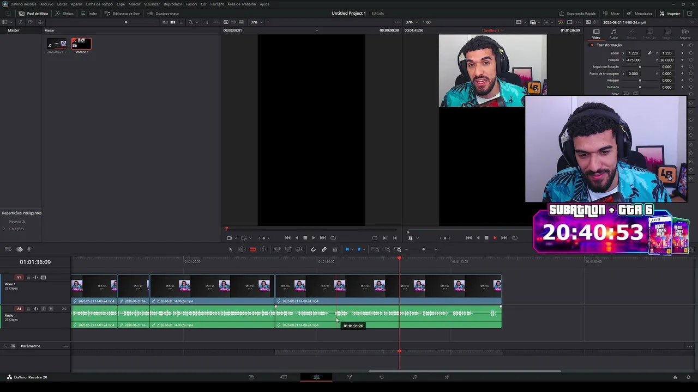
Task: Click the Zoom X value field
Action: (633, 53)
